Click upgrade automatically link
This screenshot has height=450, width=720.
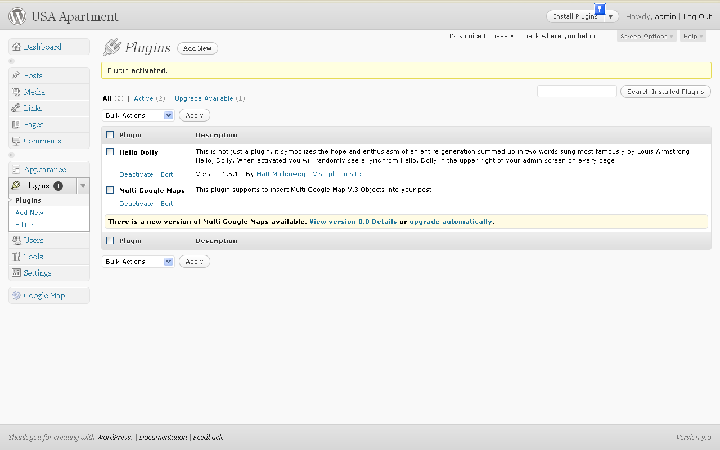point(451,222)
